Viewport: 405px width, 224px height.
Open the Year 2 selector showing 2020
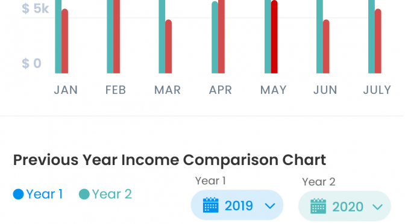point(345,206)
